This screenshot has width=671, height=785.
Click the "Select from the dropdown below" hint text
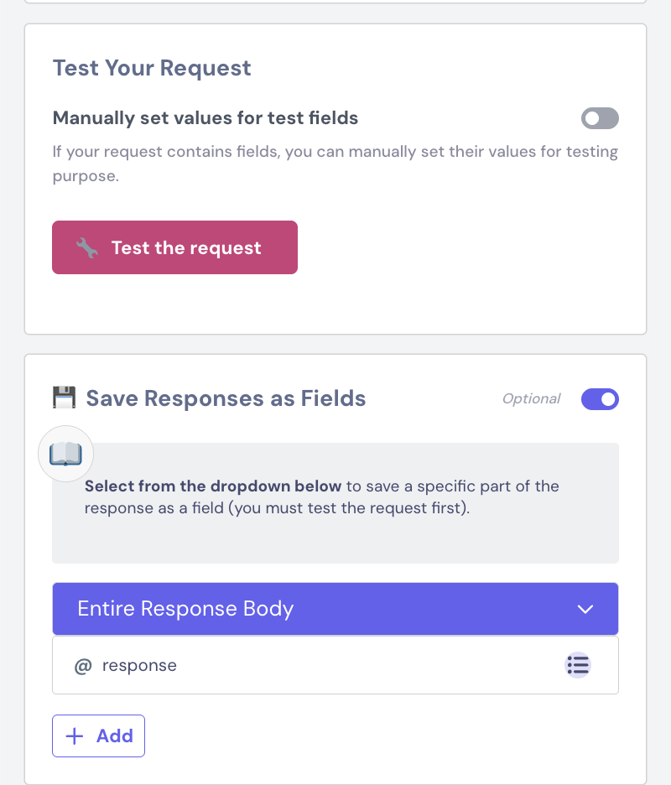[x=213, y=486]
